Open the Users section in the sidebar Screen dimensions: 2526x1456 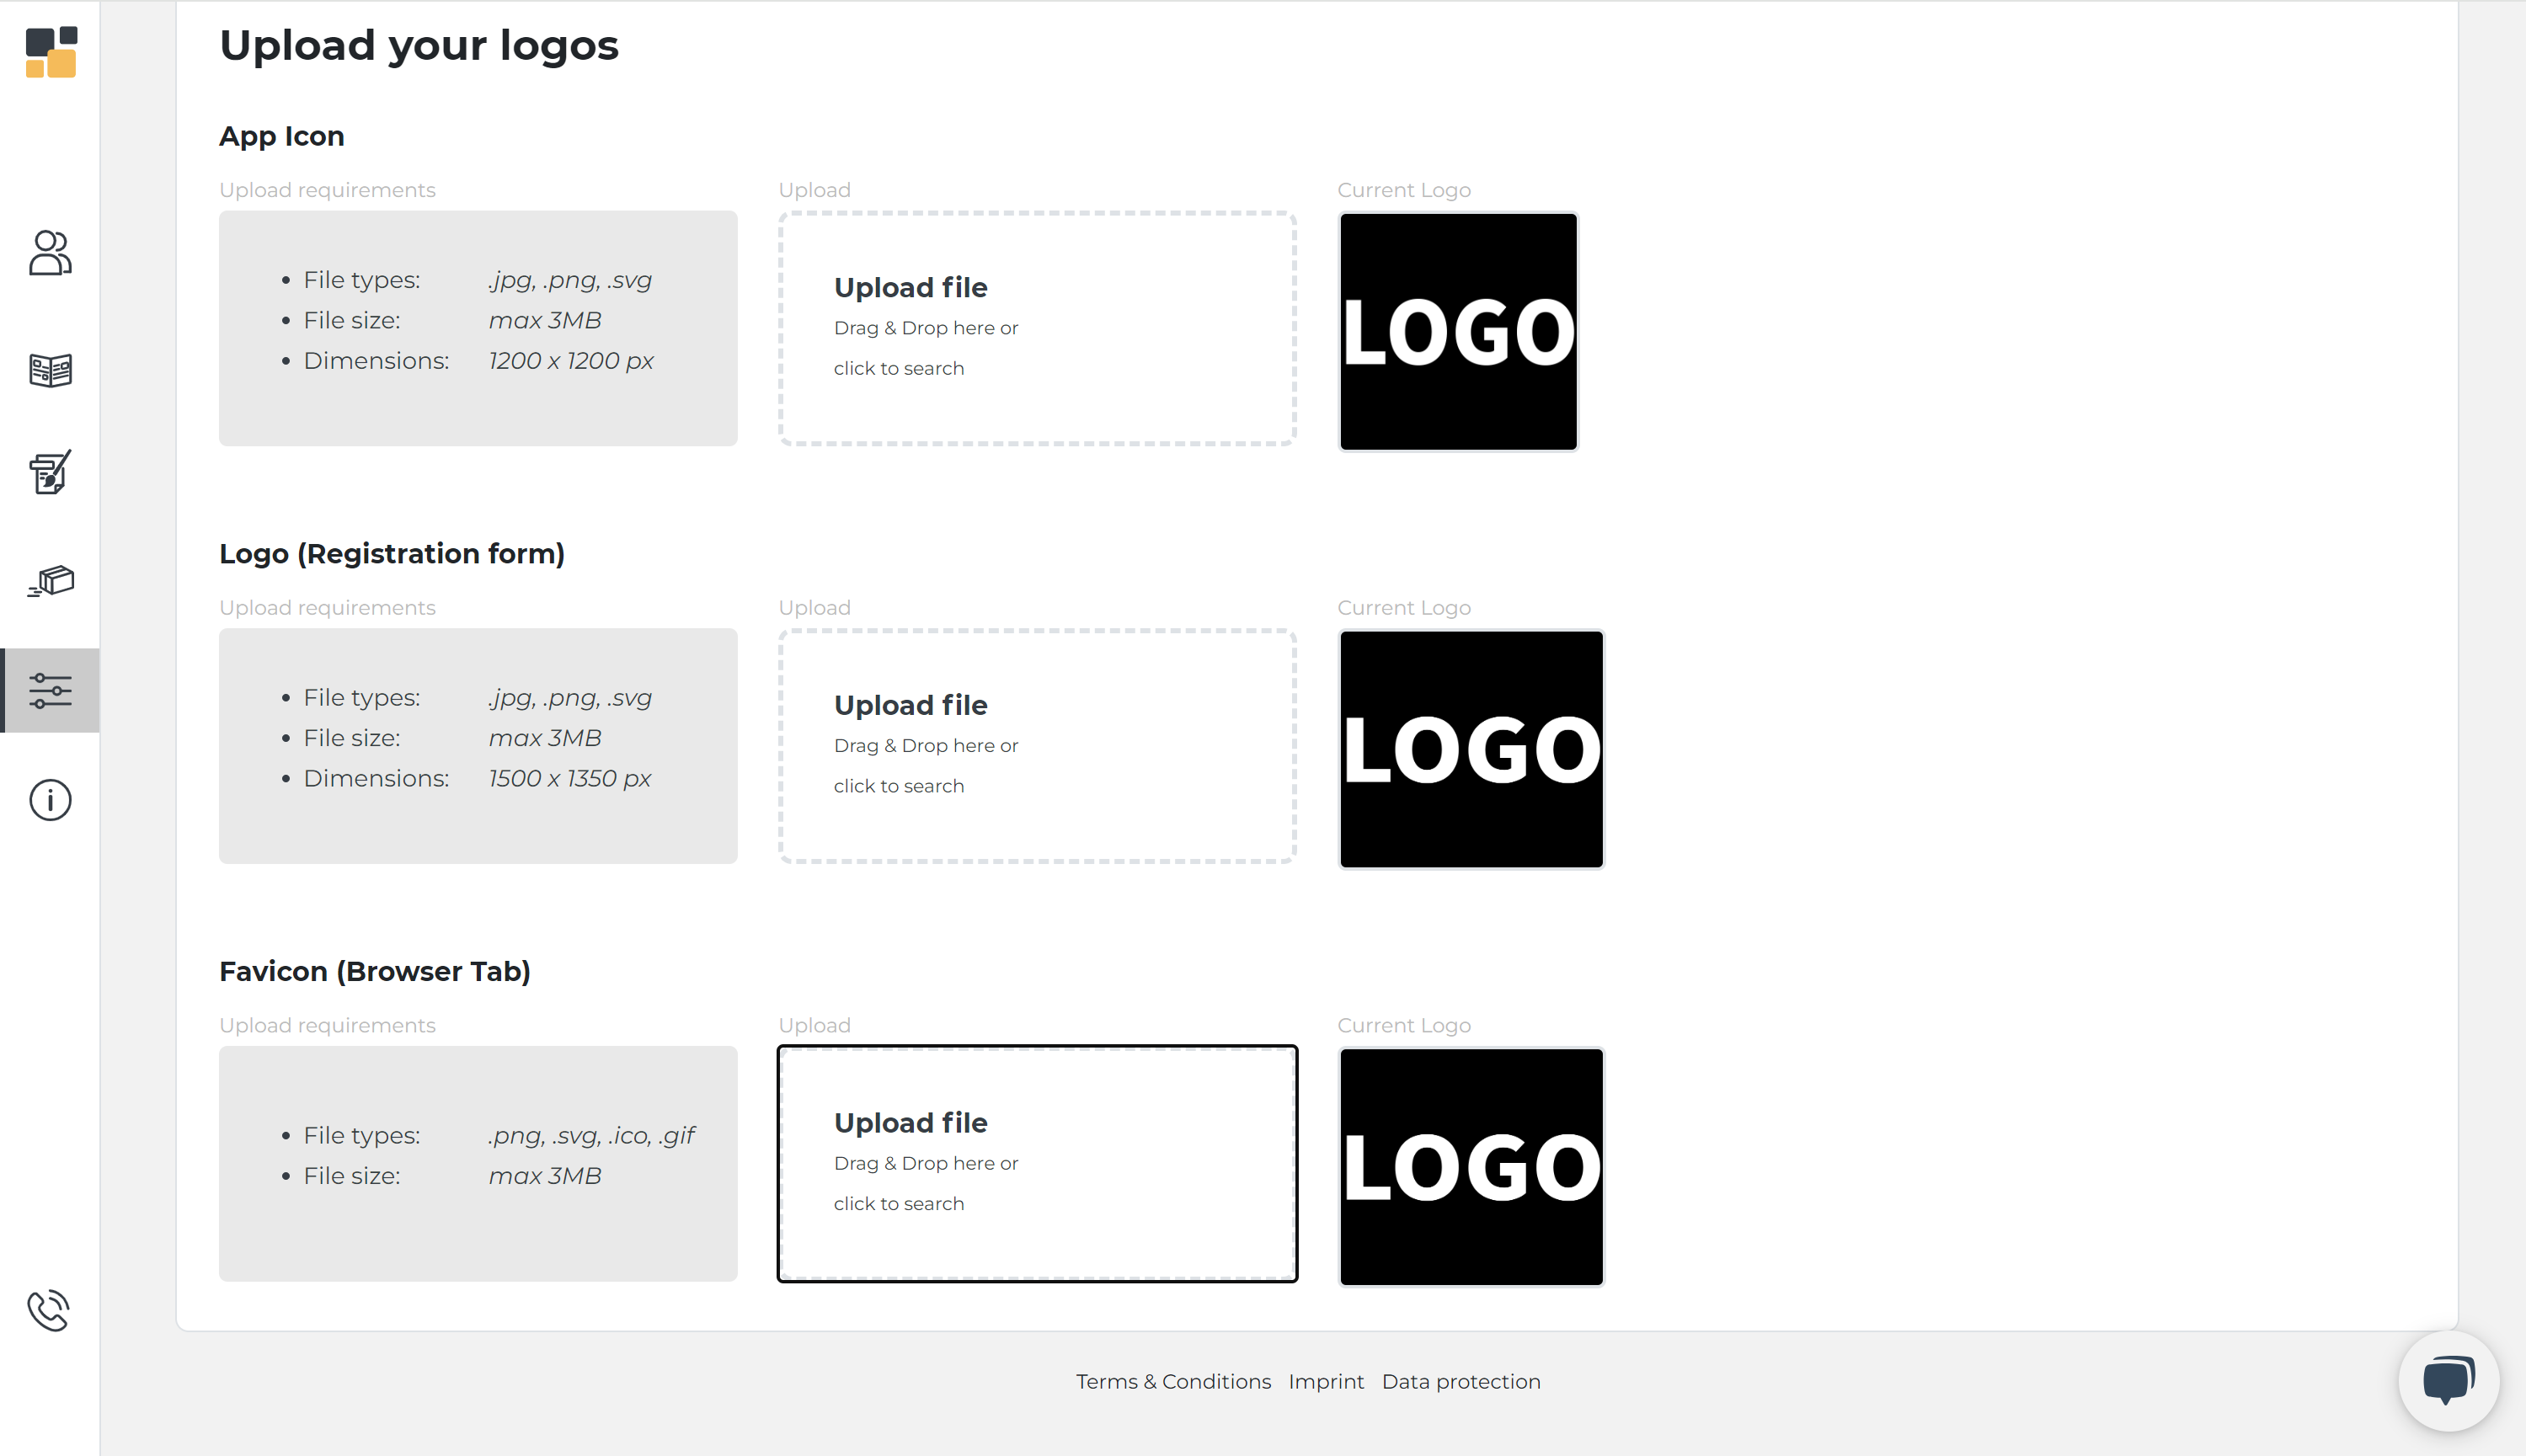50,253
